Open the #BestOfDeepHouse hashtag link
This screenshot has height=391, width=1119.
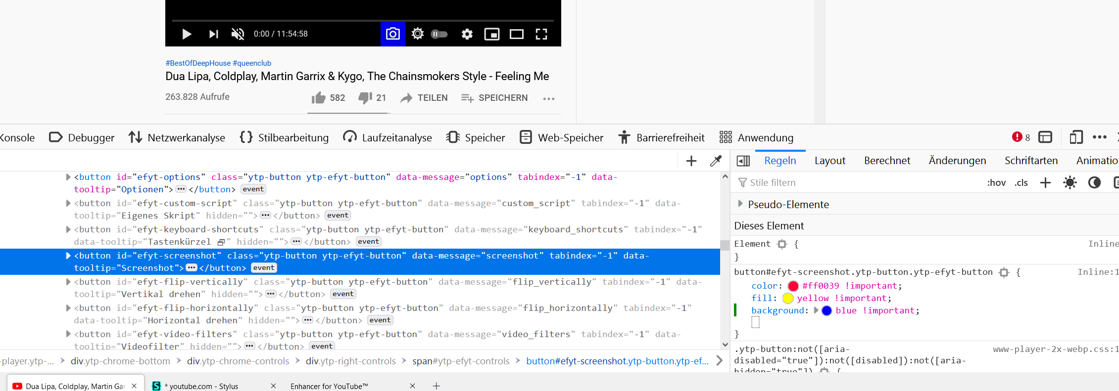pyautogui.click(x=198, y=63)
